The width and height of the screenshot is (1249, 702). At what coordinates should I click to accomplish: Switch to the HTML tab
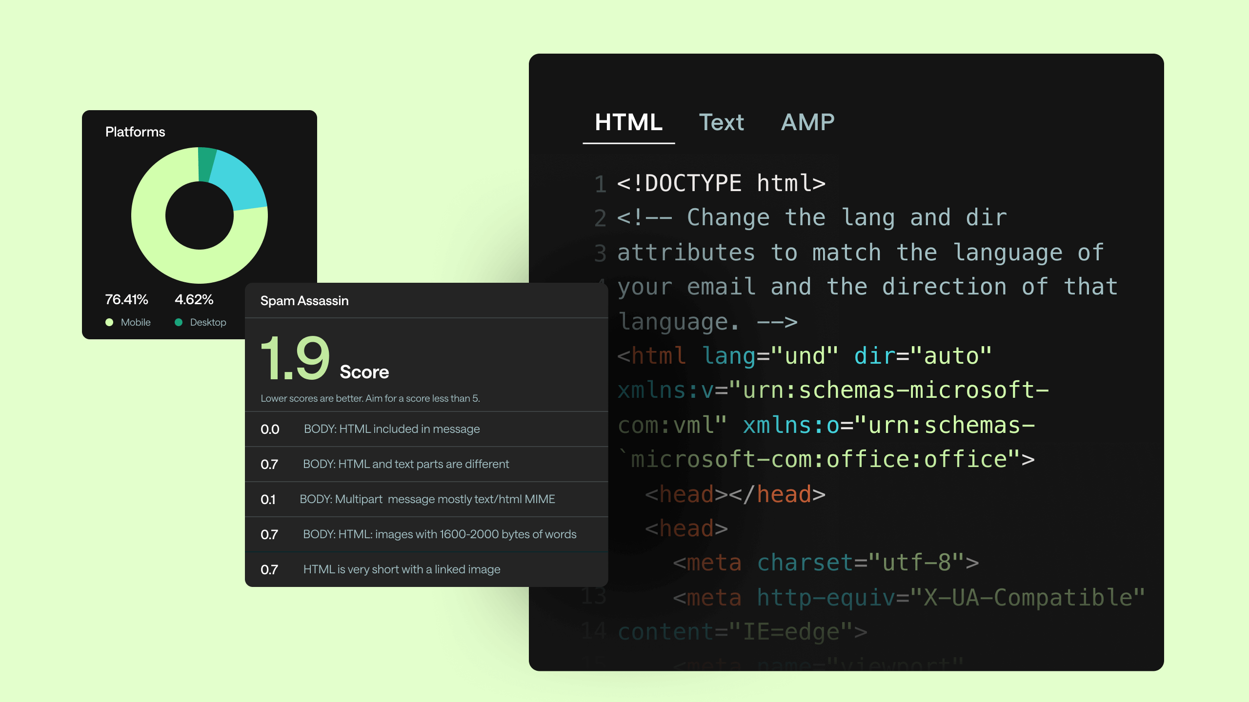tap(628, 122)
